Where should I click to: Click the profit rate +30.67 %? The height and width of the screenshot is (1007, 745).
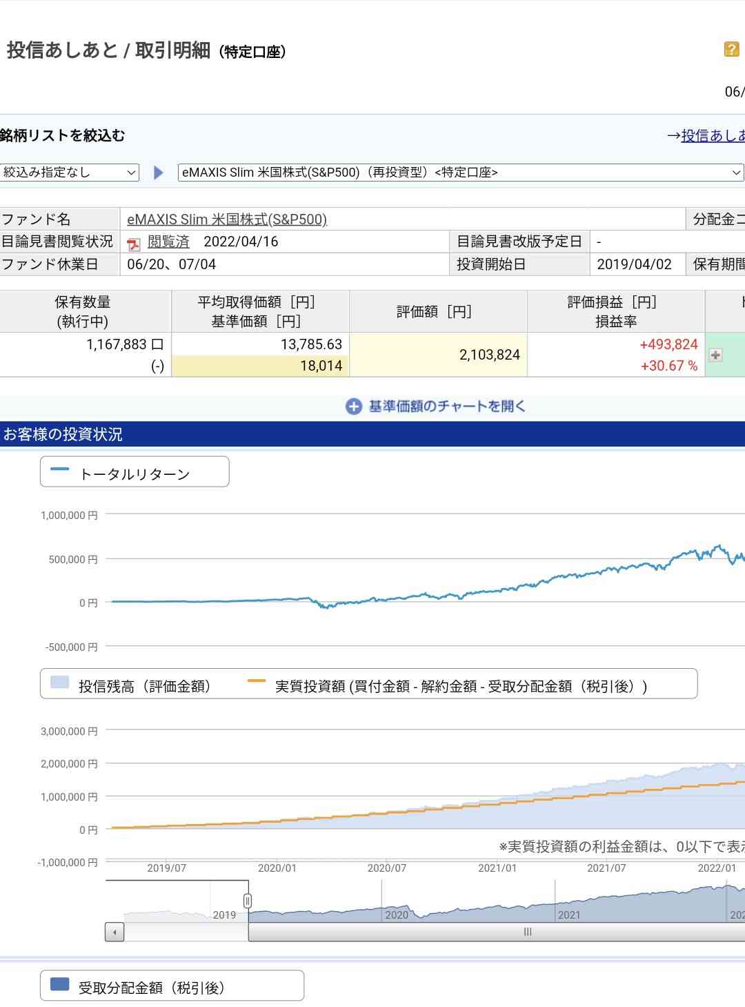click(x=669, y=366)
